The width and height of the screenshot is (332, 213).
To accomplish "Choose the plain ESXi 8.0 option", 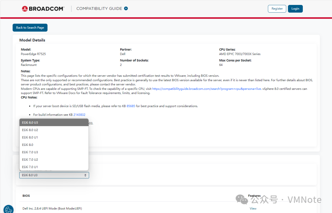I will point(54,145).
